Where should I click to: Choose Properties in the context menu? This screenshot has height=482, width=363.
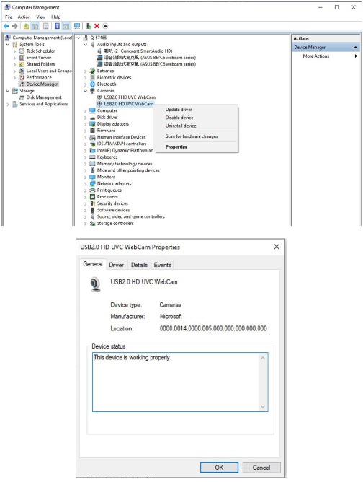pos(176,147)
